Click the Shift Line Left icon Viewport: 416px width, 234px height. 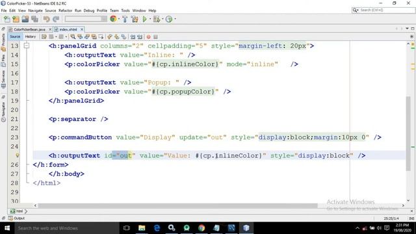tap(133, 37)
